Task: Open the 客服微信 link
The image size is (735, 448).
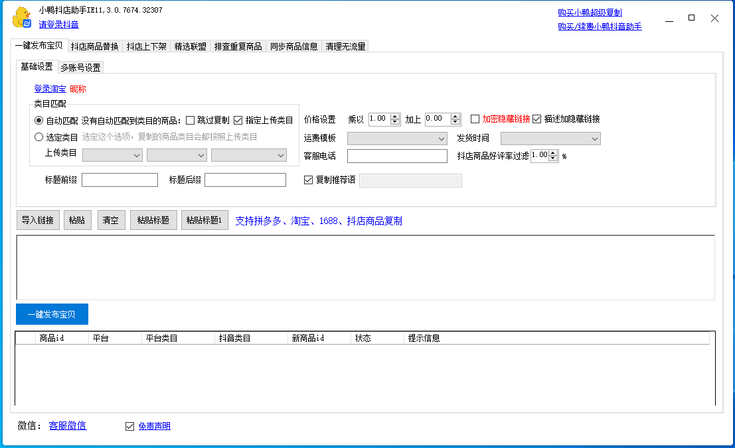Action: 68,425
